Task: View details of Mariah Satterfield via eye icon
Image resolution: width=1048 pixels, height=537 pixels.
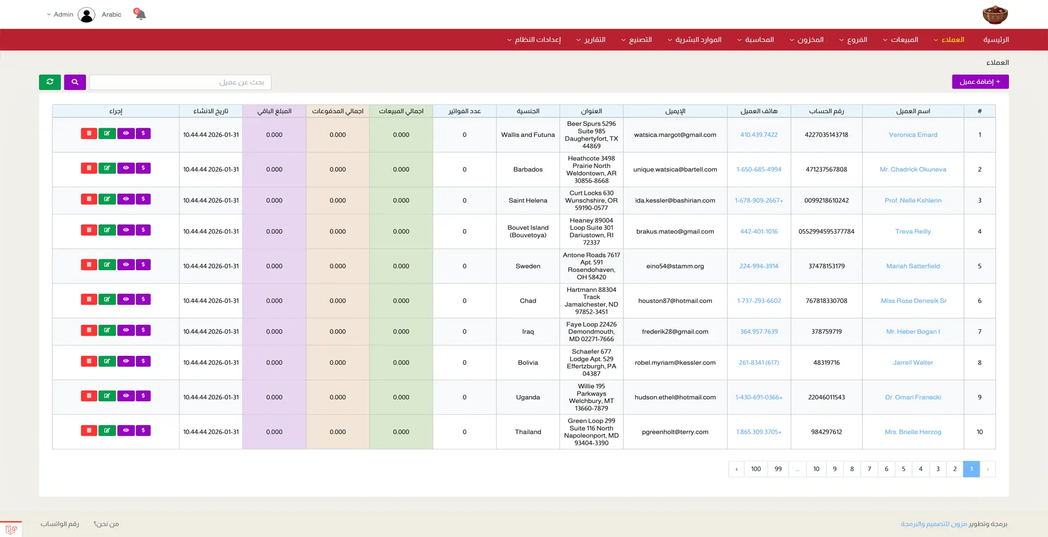Action: point(126,265)
